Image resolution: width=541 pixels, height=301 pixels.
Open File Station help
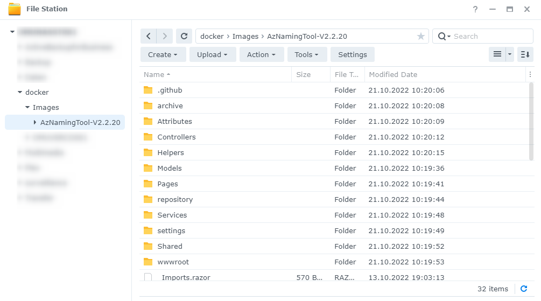(475, 9)
